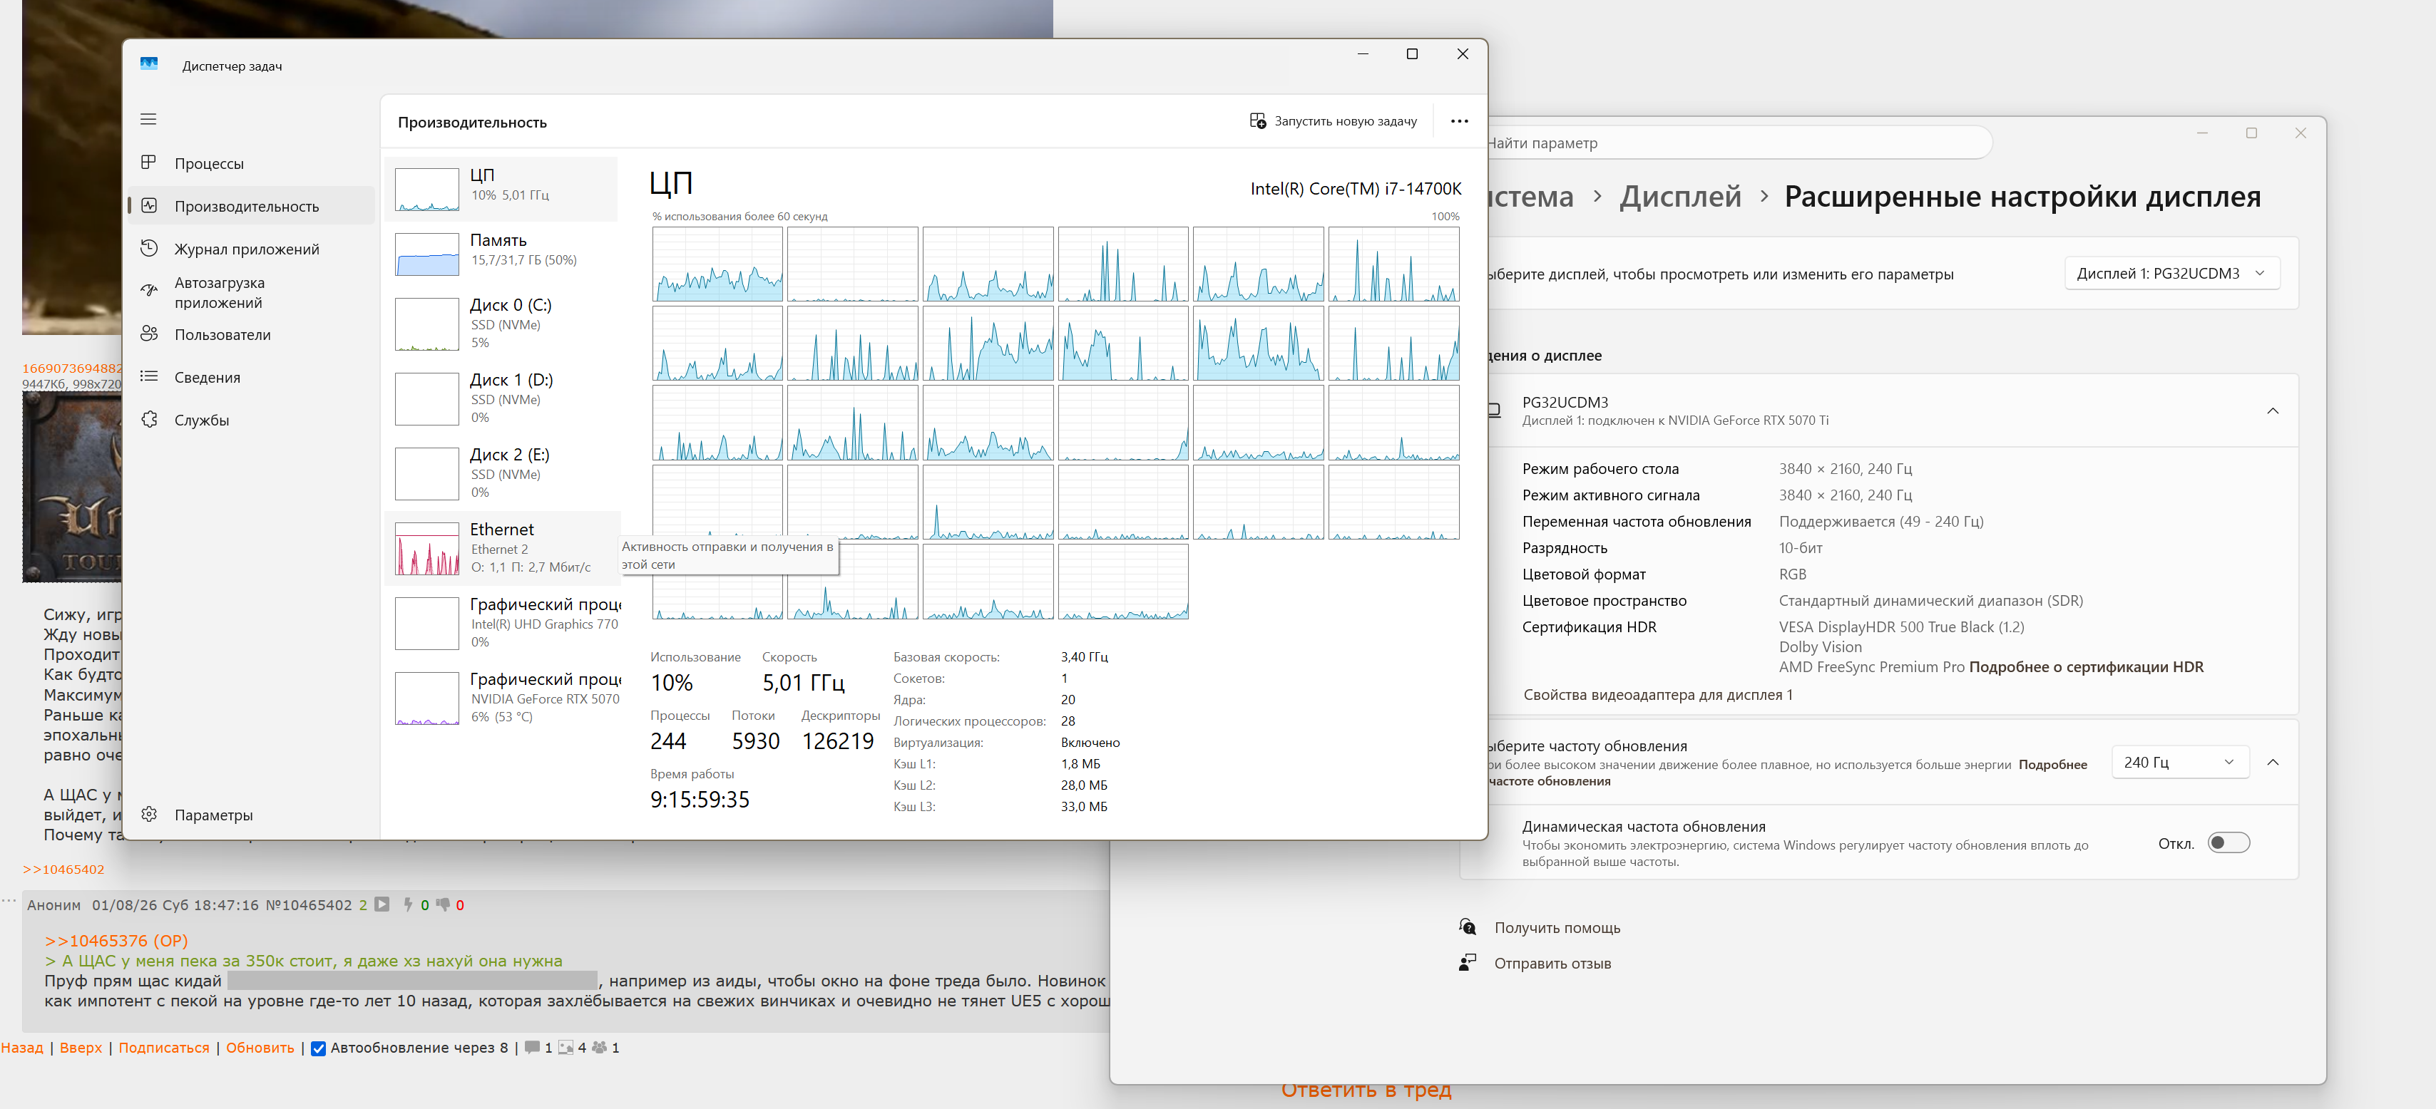
Task: Click Получить помощь in Settings
Action: point(1557,927)
